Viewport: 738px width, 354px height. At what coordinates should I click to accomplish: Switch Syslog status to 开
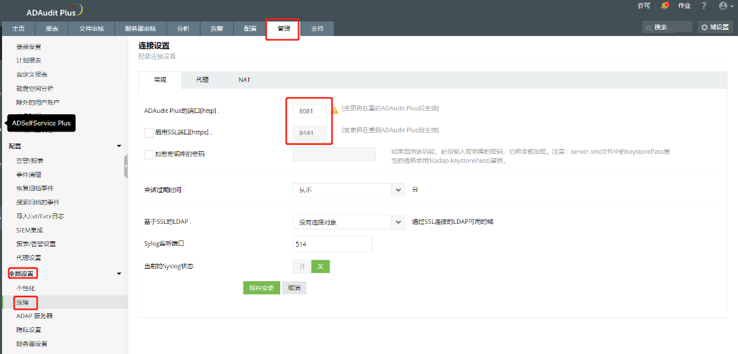(302, 267)
